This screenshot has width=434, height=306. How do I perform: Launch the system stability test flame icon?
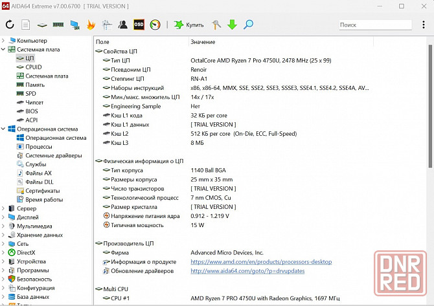coord(91,25)
